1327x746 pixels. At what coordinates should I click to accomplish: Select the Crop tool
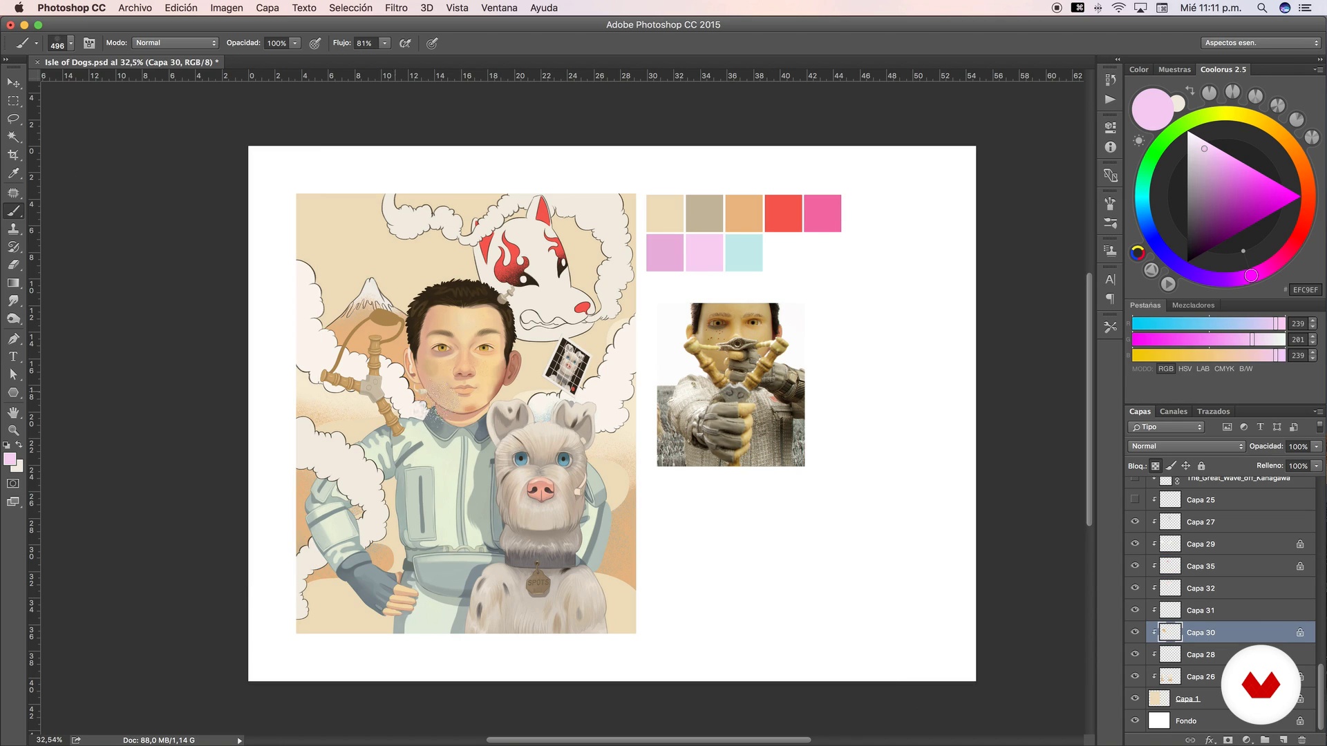point(13,155)
